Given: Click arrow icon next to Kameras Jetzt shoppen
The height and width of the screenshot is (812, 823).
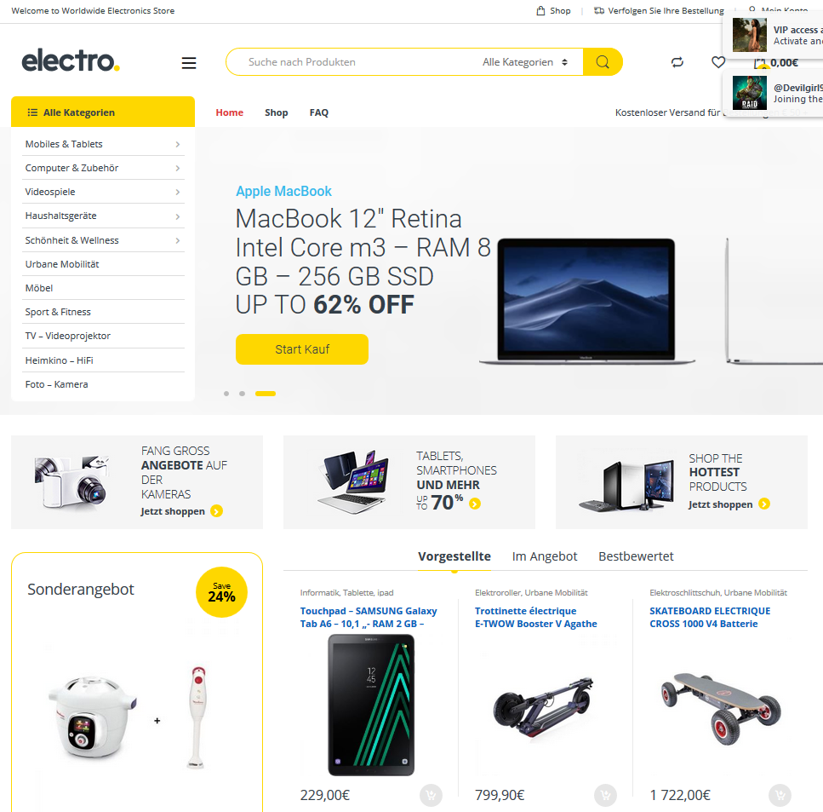Looking at the screenshot, I should (x=216, y=511).
